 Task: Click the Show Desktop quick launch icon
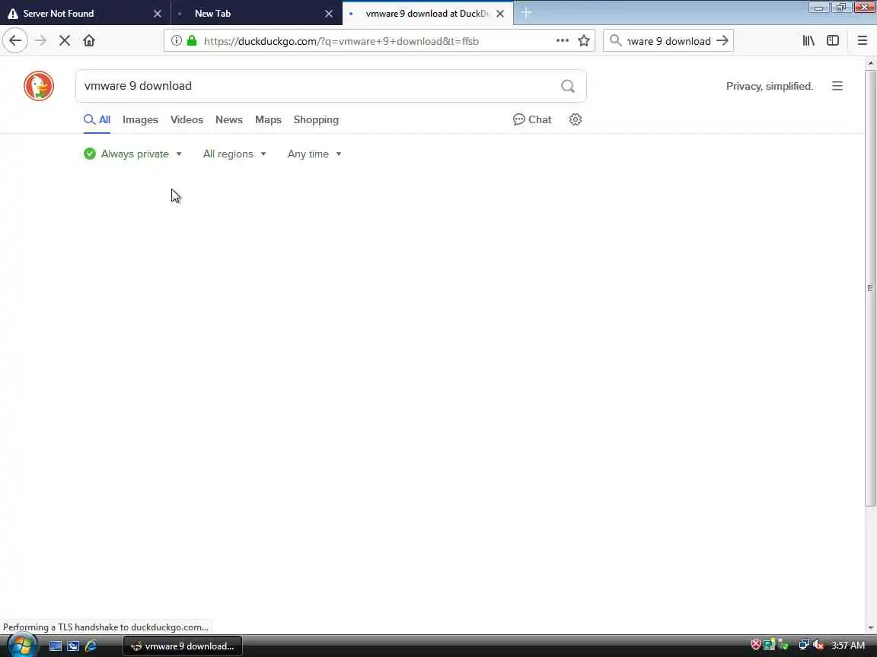tap(56, 646)
